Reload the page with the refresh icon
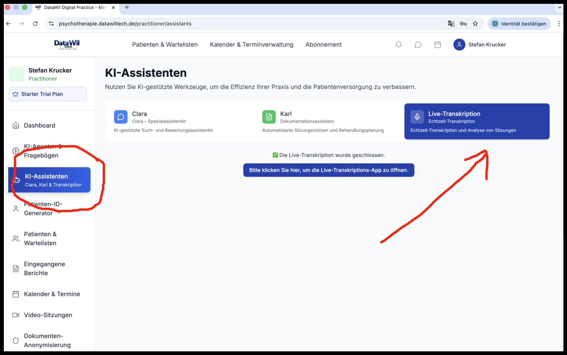Screen dimensions: 567x355 (x=35, y=24)
